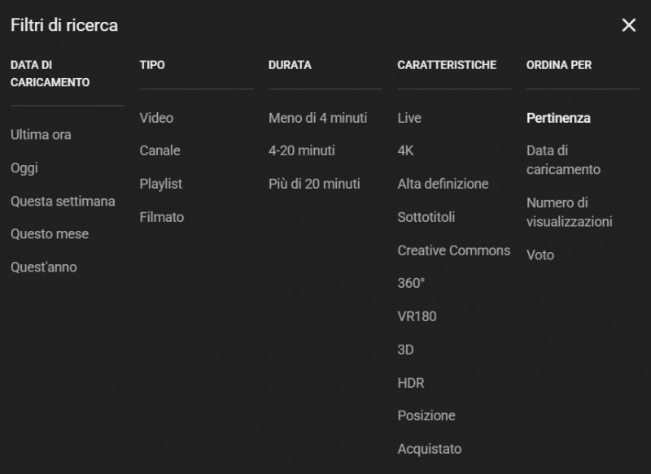651x474 pixels.
Task: Select Più di 20 minuti duration
Action: pos(314,184)
